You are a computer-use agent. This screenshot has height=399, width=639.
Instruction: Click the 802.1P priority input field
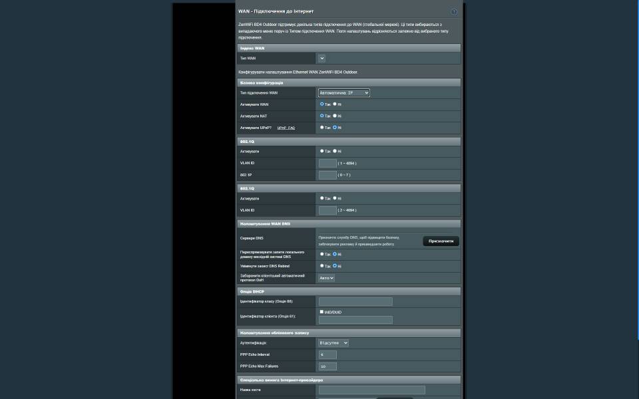tap(327, 175)
